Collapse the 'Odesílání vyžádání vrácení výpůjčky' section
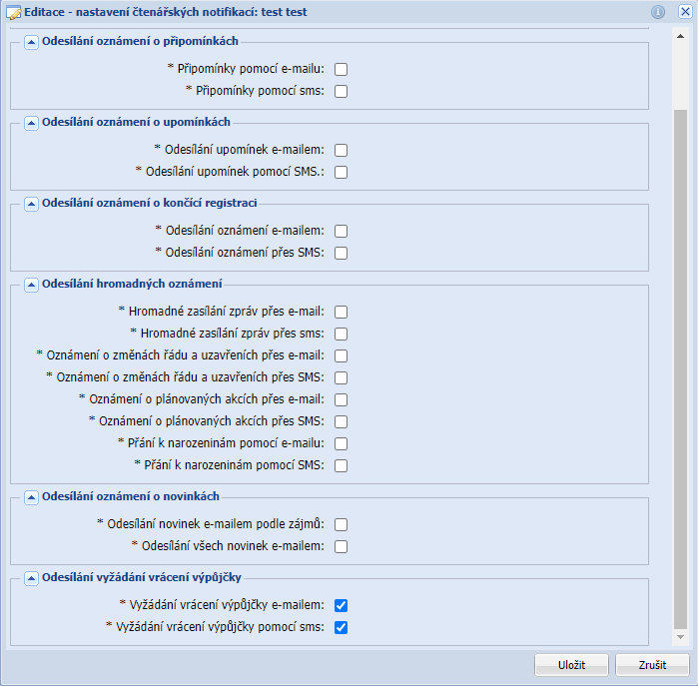Viewport: 698px width, 686px height. pos(31,578)
